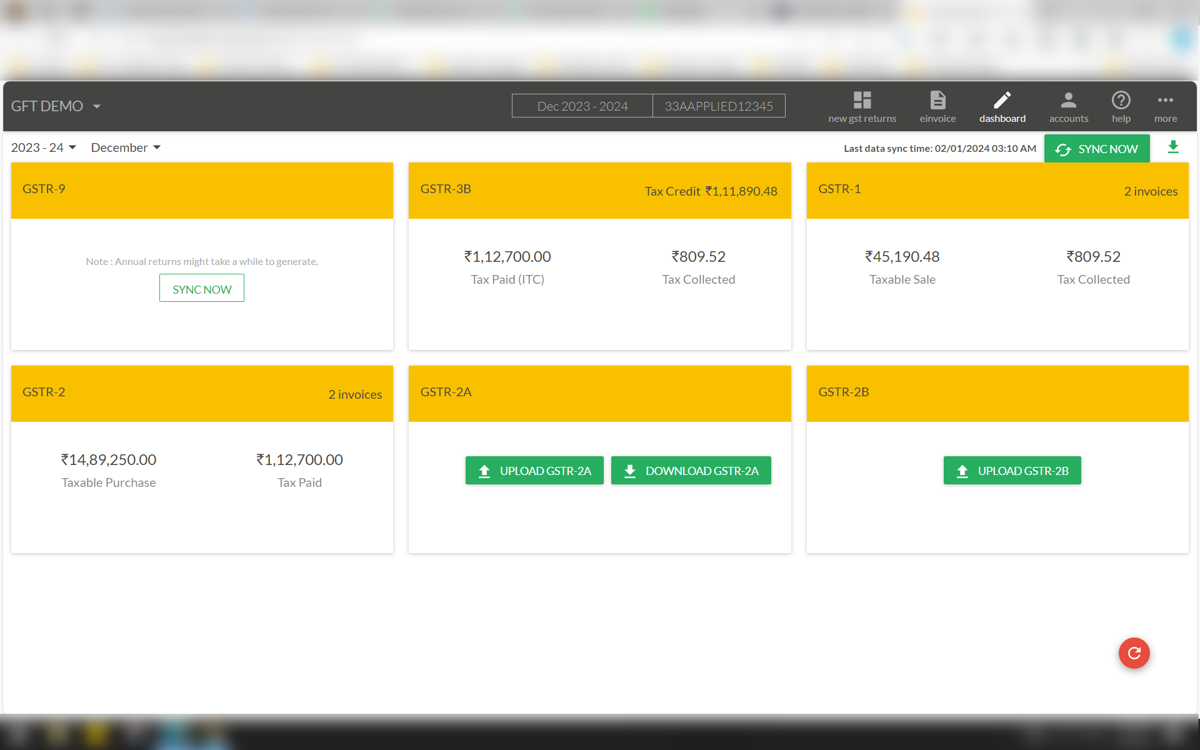Screen dimensions: 1200x750
Task: Click the green SYNC NOW button at top
Action: point(1096,149)
